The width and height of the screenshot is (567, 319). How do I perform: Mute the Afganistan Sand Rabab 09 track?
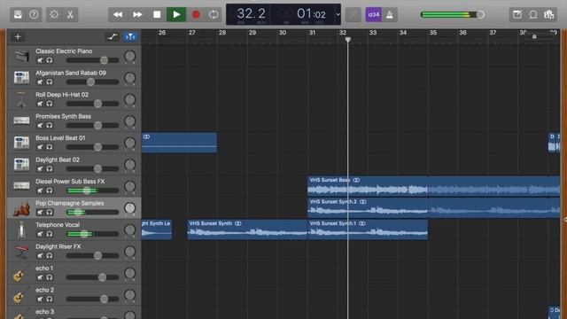click(40, 82)
